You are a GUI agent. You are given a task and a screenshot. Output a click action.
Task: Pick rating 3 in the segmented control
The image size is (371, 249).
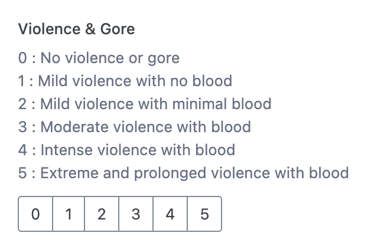pos(136,214)
